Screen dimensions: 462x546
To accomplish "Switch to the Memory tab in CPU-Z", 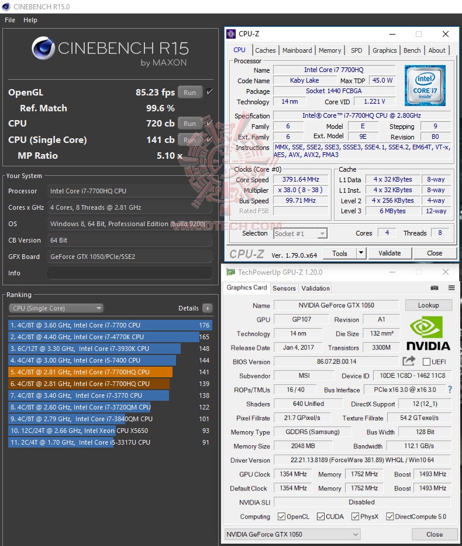I will 330,50.
